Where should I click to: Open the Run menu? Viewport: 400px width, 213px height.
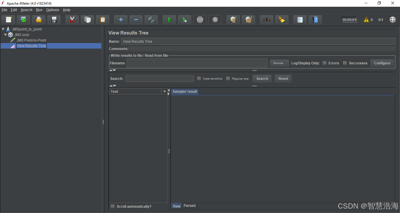(39, 10)
